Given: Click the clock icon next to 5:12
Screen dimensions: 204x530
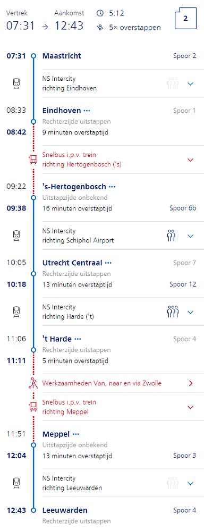Looking at the screenshot, I should pyautogui.click(x=100, y=13).
